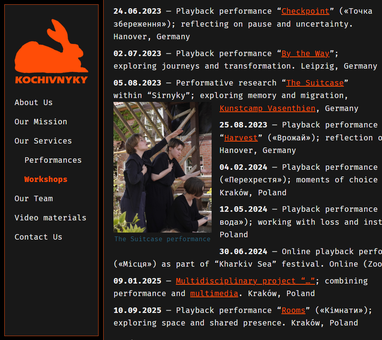Click the KOCHIVNYKY wordmark text
Screen dimensions: 382x340
click(51, 80)
